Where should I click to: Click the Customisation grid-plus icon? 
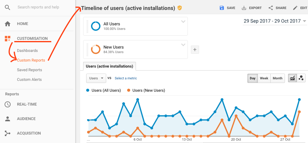(x=8, y=39)
